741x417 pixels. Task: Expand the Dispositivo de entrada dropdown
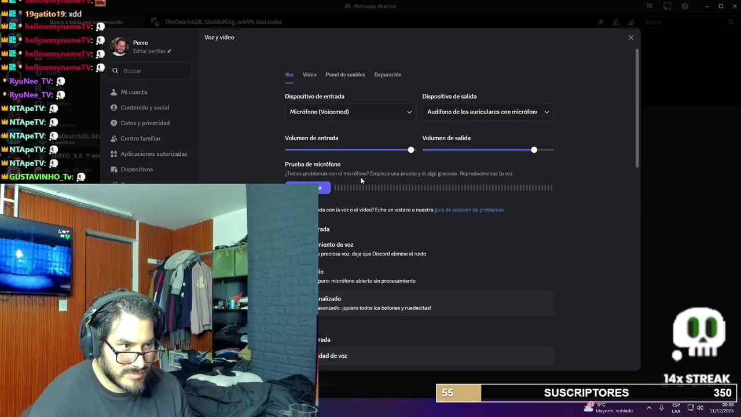(x=350, y=112)
